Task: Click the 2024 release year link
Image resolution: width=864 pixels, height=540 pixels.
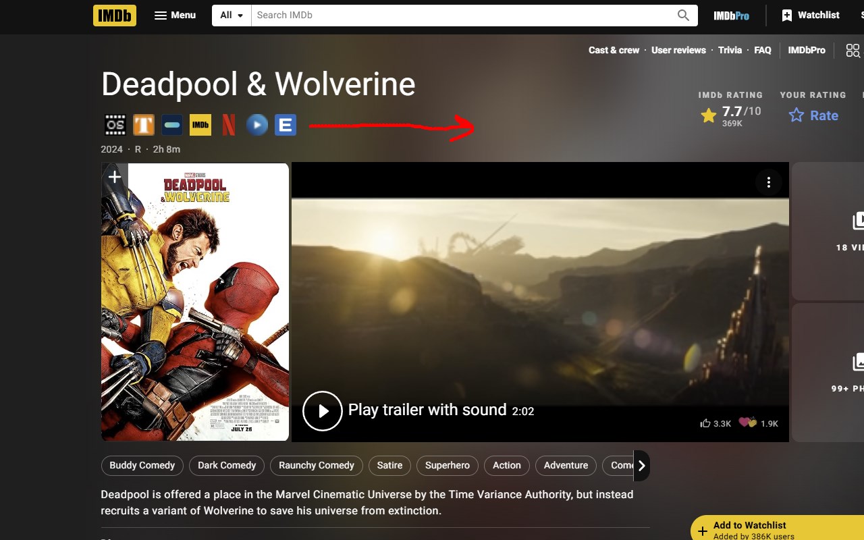Action: tap(112, 149)
